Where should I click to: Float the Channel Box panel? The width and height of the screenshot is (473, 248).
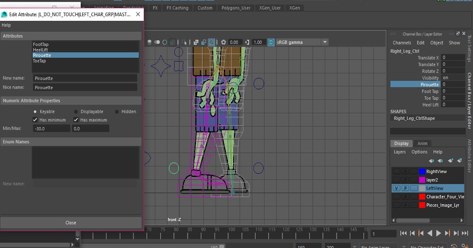[x=458, y=34]
